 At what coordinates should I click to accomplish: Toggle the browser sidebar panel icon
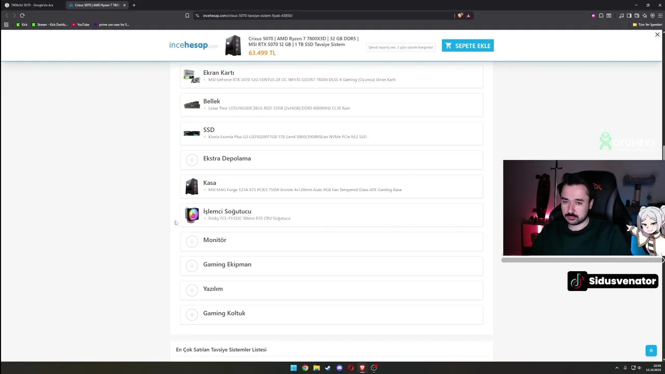point(629,16)
